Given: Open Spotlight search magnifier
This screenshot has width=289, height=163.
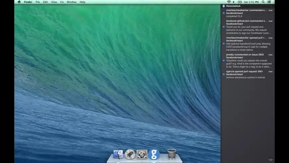Looking at the screenshot, I should click(x=263, y=2).
